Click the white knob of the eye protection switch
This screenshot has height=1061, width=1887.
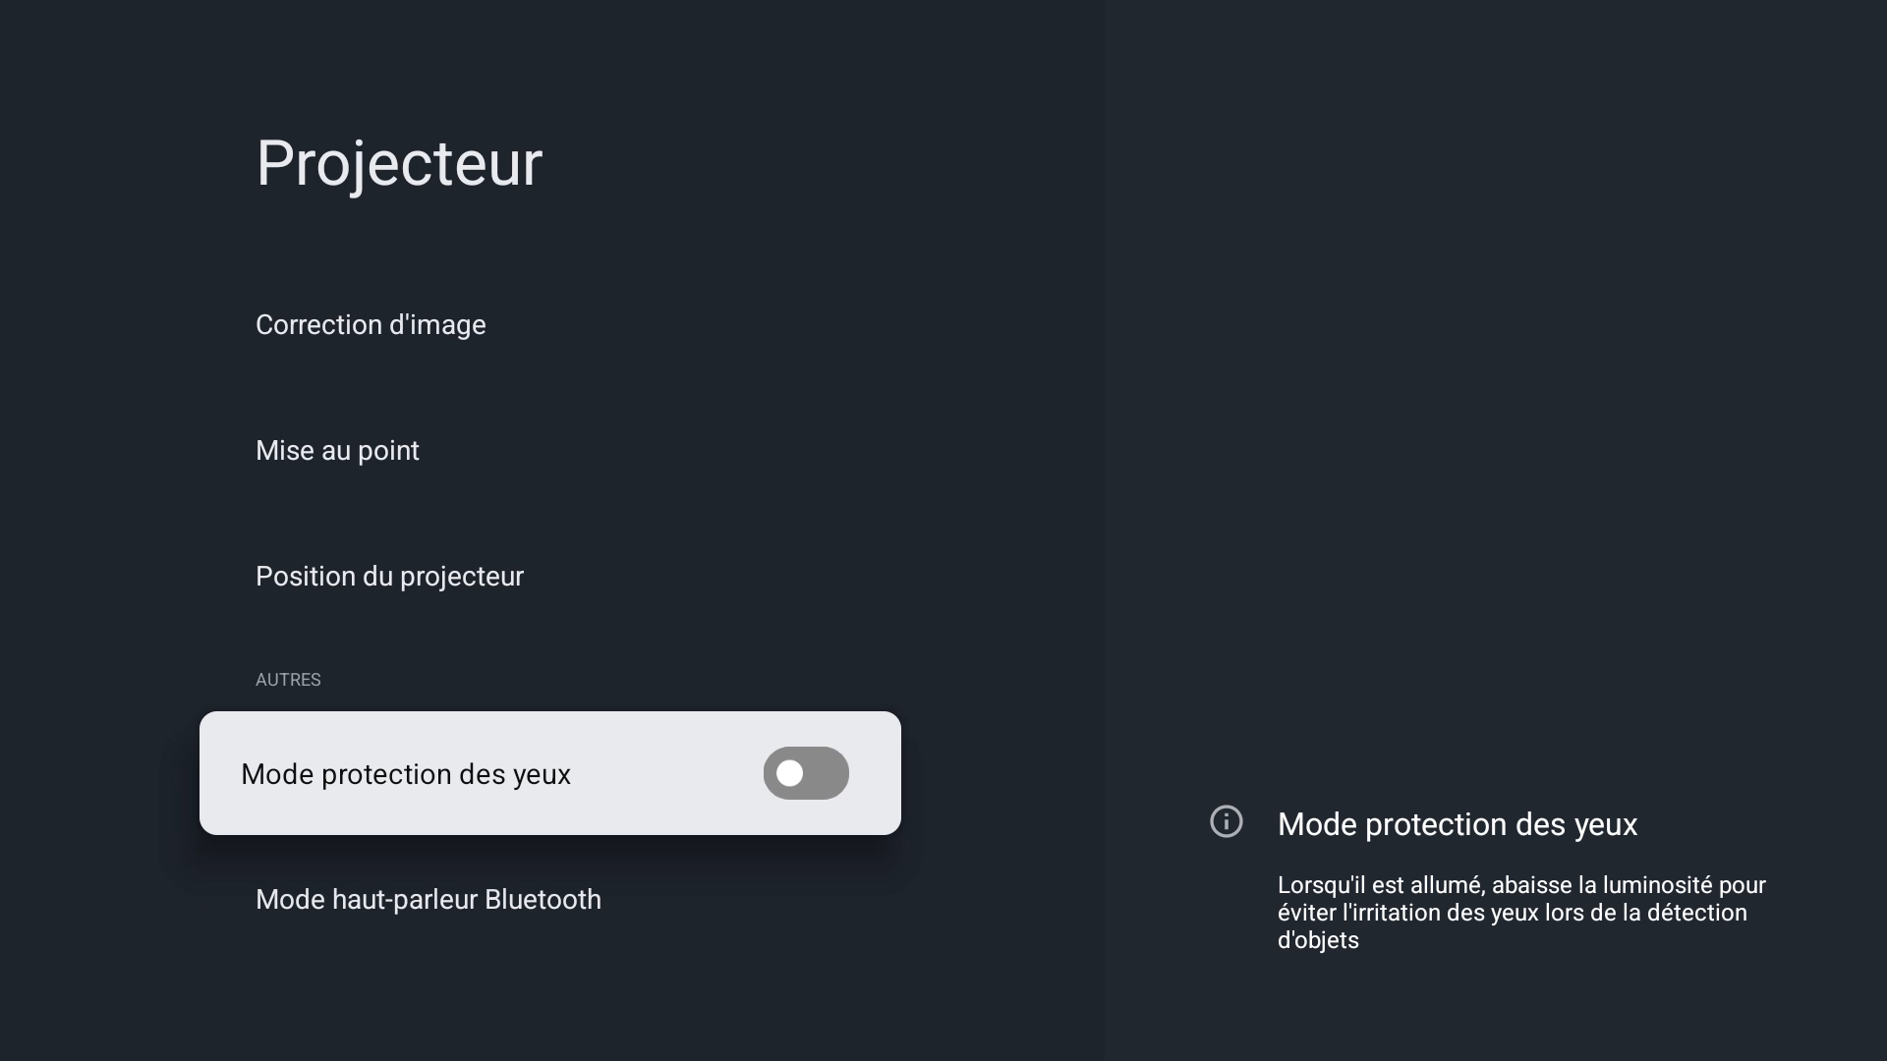click(790, 773)
